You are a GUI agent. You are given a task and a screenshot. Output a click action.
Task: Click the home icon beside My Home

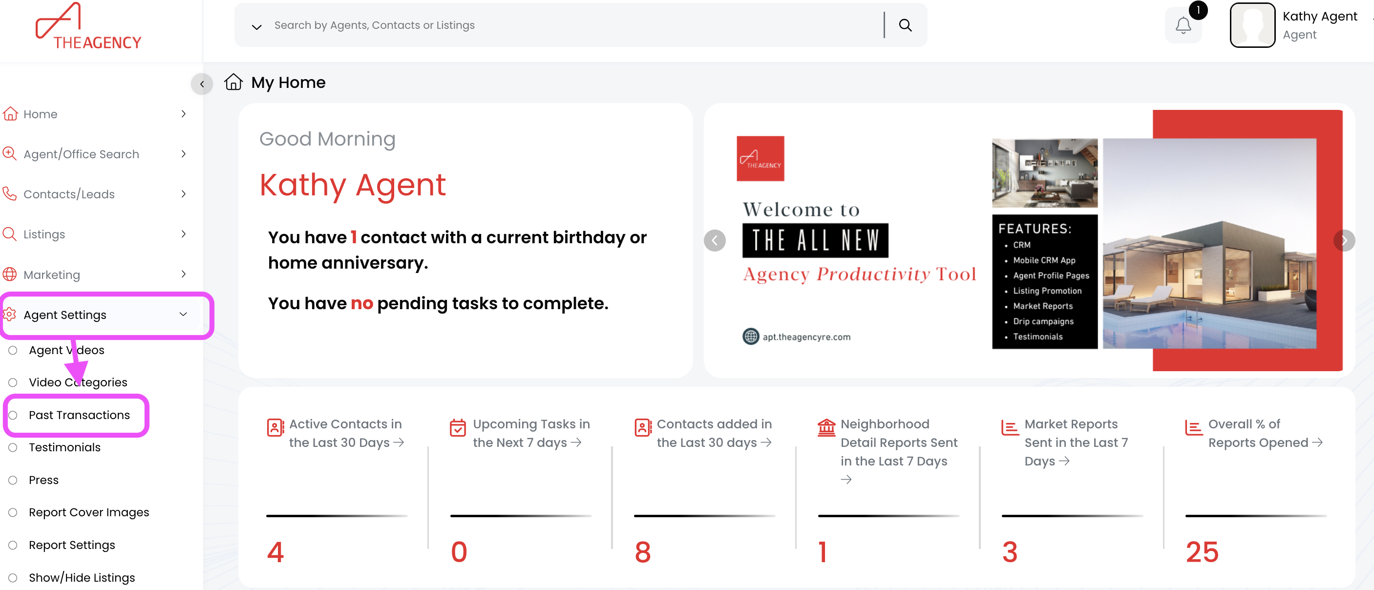point(233,82)
